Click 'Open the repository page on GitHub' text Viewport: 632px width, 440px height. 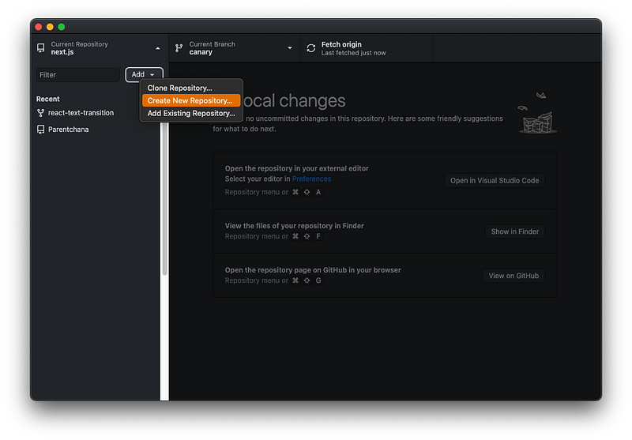(313, 270)
